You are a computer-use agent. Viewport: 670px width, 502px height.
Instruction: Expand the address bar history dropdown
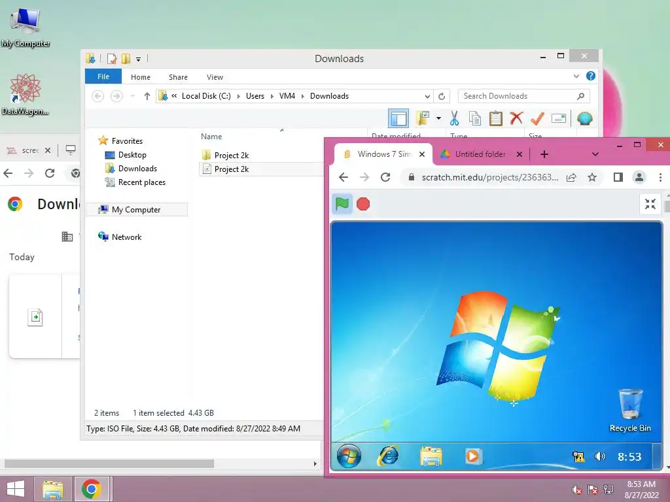(427, 97)
